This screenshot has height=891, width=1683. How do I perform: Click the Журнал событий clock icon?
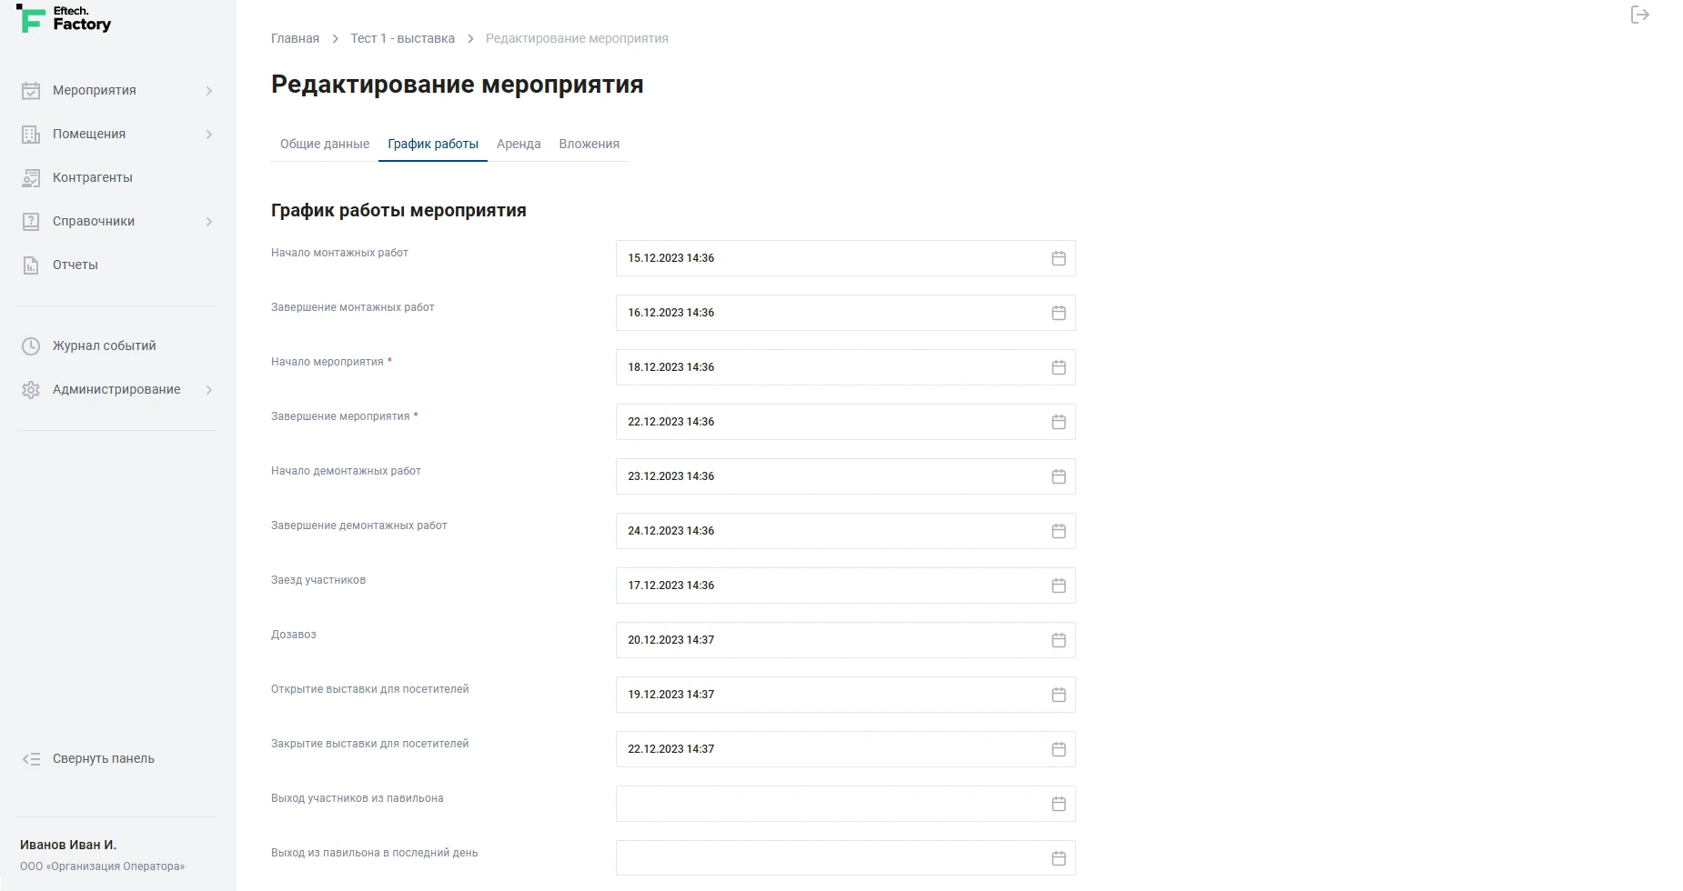click(x=31, y=345)
